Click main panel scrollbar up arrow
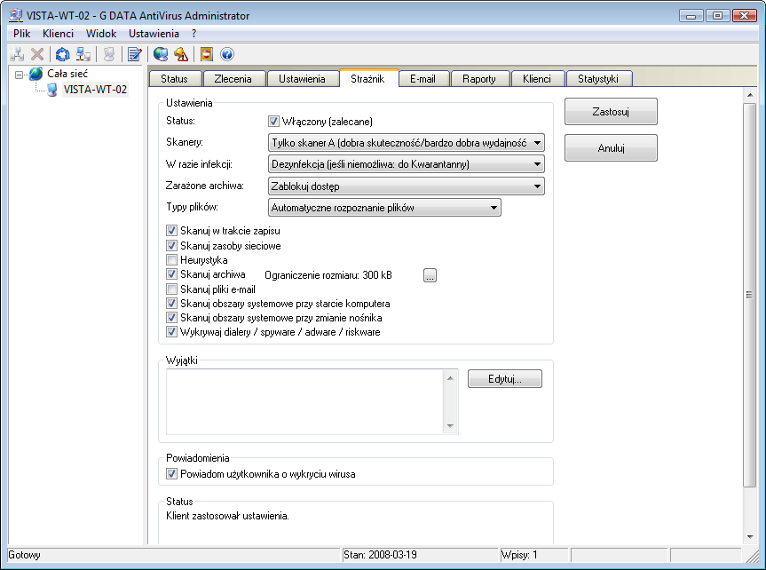The height and width of the screenshot is (570, 766). coord(750,95)
